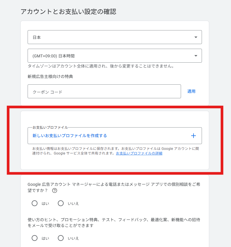Click the 使い方のヒント email question text
Image resolution: width=231 pixels, height=247 pixels.
pos(113,220)
